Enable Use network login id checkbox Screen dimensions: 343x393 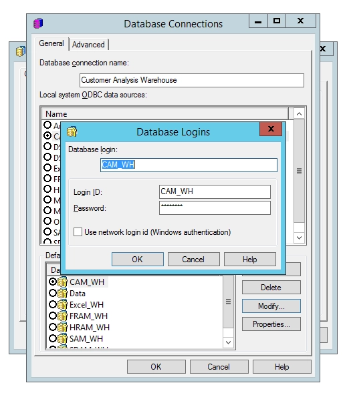78,232
